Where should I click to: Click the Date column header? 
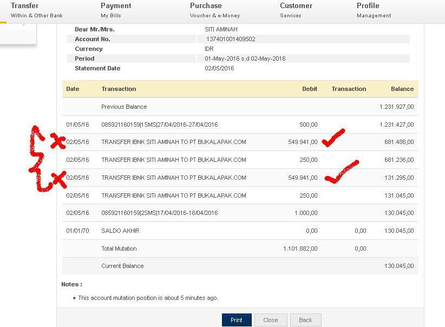click(x=73, y=89)
